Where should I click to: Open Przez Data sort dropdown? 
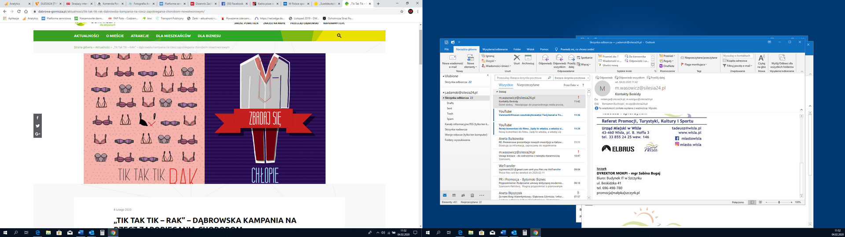click(571, 85)
